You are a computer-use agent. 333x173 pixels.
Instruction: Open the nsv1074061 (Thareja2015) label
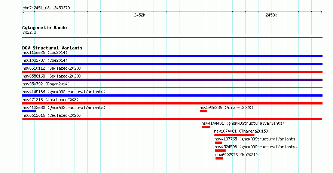point(241,131)
